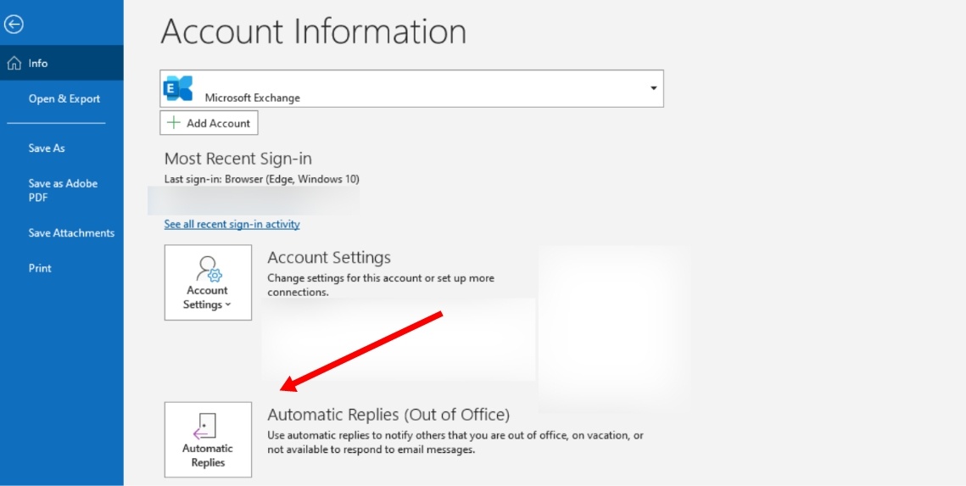Go to the Print option
966x486 pixels.
point(40,269)
